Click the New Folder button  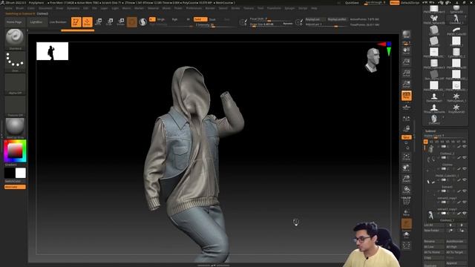click(x=433, y=231)
